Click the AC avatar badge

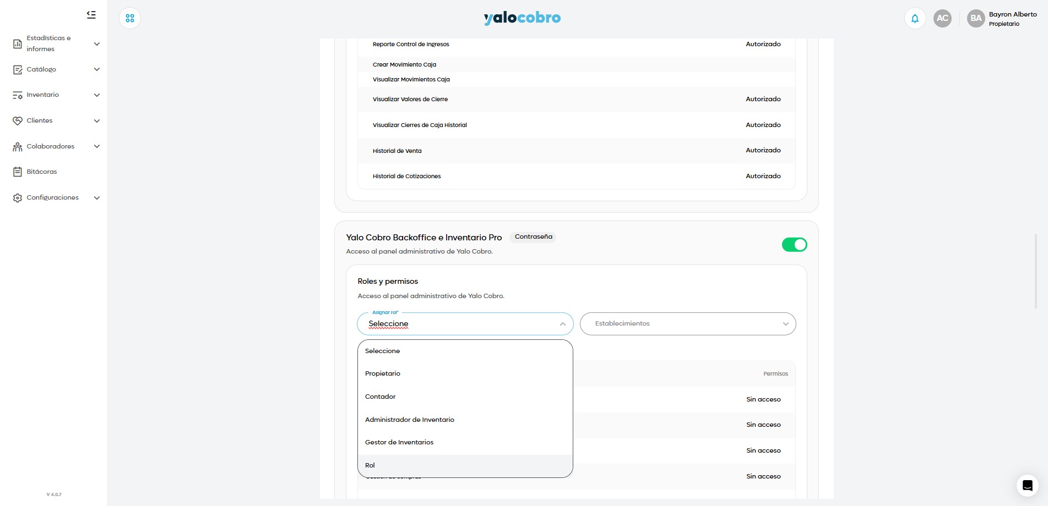[x=942, y=18]
